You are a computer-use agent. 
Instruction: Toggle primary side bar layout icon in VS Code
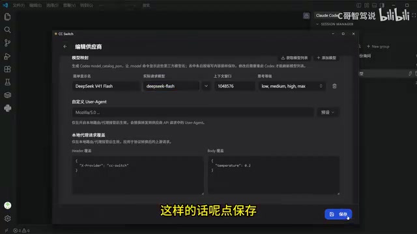359,5
